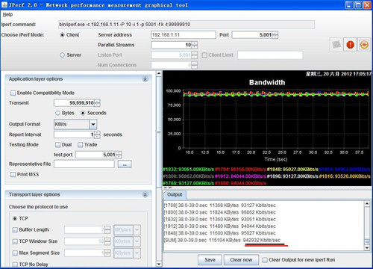Click the Representative File text field
Image resolution: width=373 pixels, height=269 pixels.
pos(84,164)
